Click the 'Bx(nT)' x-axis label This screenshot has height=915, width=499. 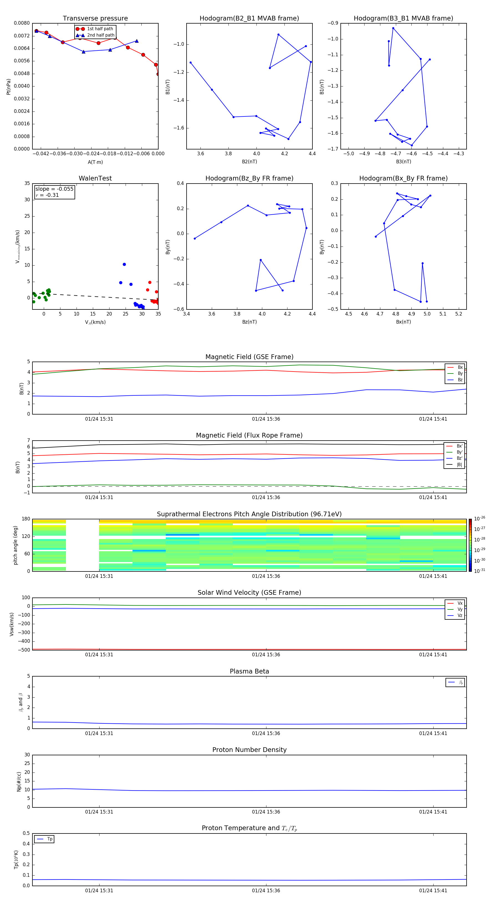tap(403, 322)
